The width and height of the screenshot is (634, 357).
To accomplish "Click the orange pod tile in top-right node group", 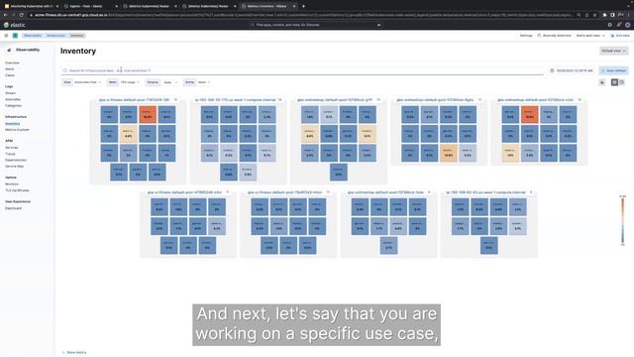I will pos(529,115).
